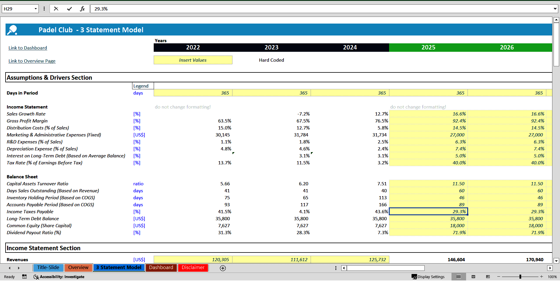Follow the Link to Dashboard hyperlink

28,48
